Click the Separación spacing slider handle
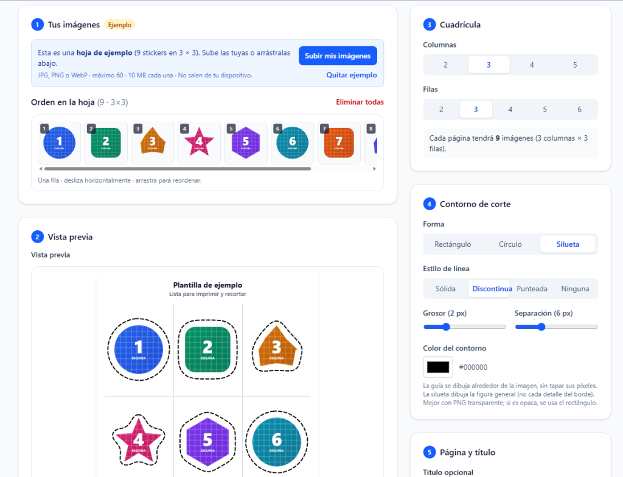Viewport: 623px width, 477px height. click(x=541, y=327)
